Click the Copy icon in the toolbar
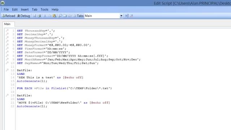 pos(50,16)
